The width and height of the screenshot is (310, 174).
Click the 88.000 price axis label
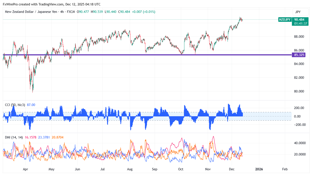coord(299,37)
